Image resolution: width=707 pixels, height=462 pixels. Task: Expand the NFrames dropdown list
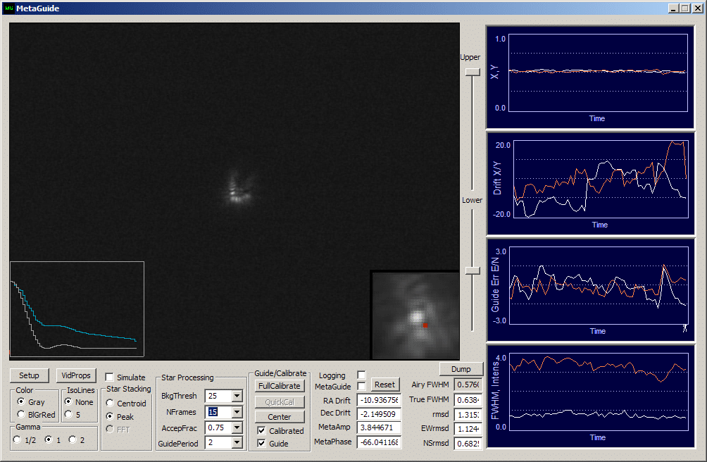point(237,412)
